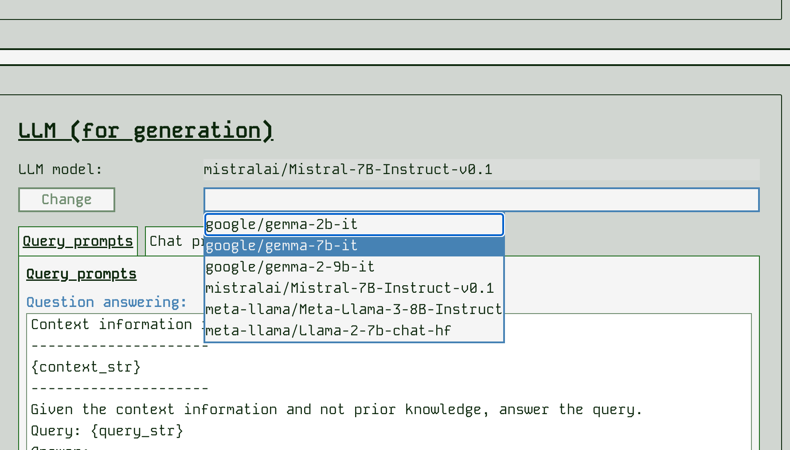The width and height of the screenshot is (790, 450).
Task: Click the Query prompts heading inside the panel
Action: coord(82,274)
